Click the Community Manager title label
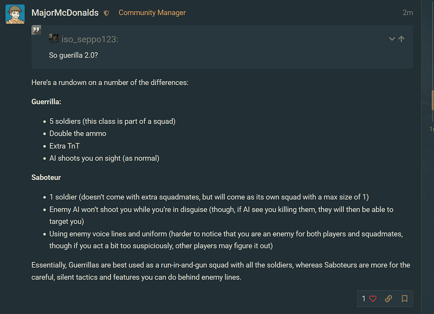 [152, 13]
